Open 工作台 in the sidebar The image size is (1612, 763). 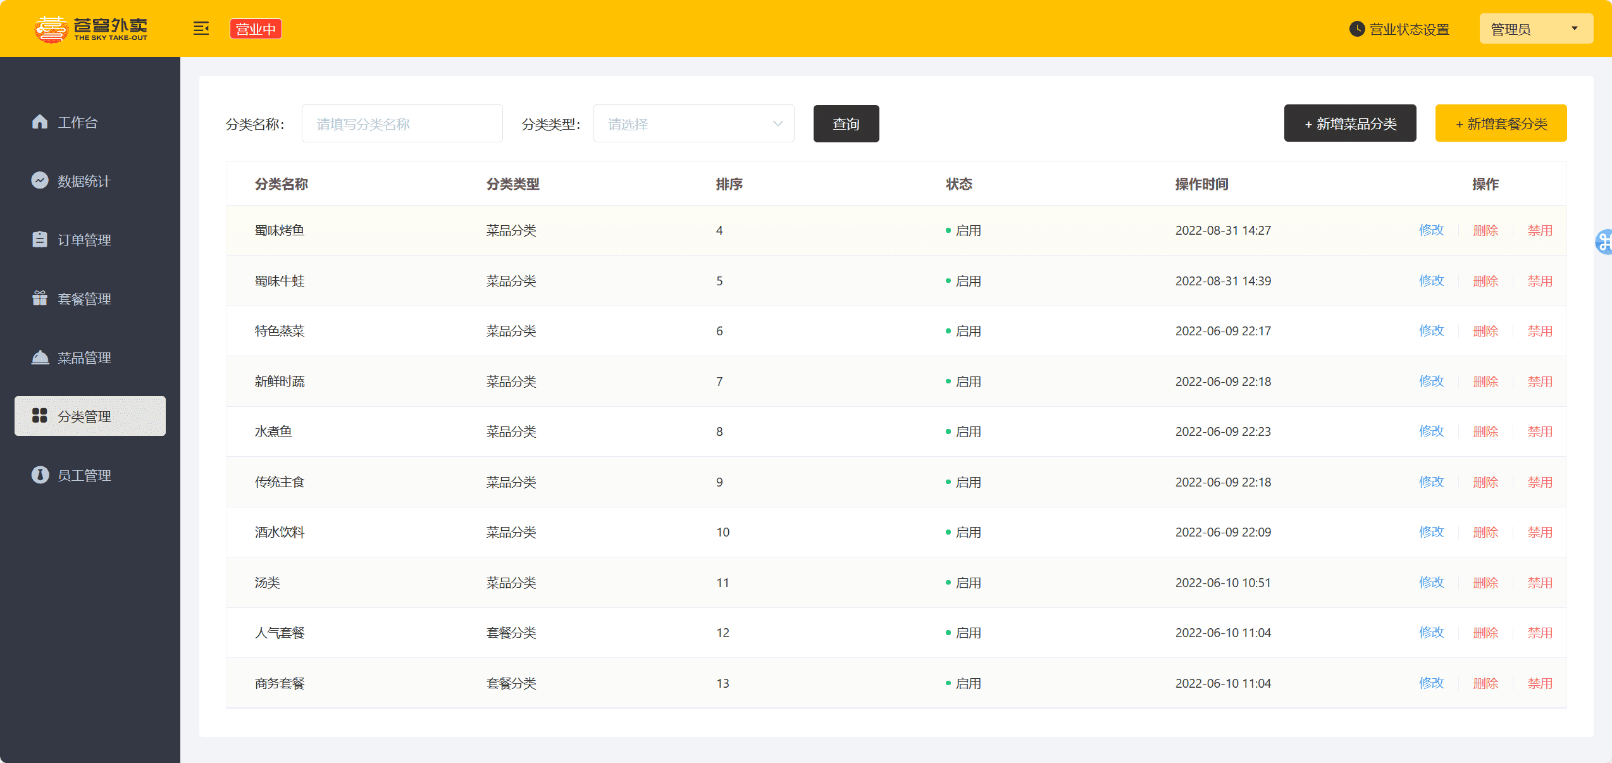click(90, 122)
